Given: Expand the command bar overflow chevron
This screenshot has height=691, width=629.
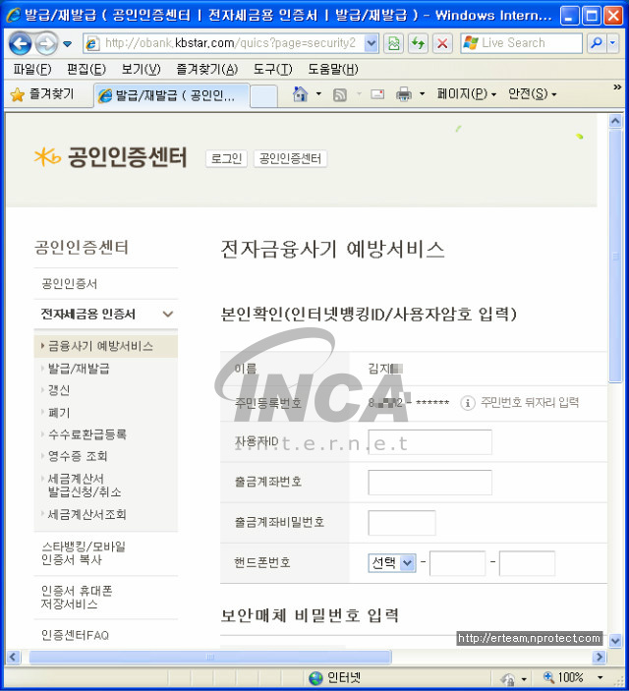Looking at the screenshot, I should click(x=617, y=87).
